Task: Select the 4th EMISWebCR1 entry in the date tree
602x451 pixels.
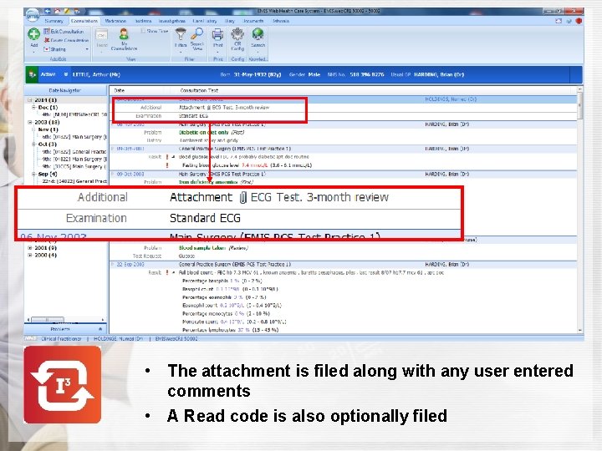Action: [75, 114]
